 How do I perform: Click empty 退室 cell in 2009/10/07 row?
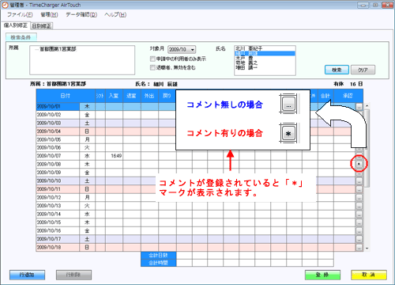[132, 156]
